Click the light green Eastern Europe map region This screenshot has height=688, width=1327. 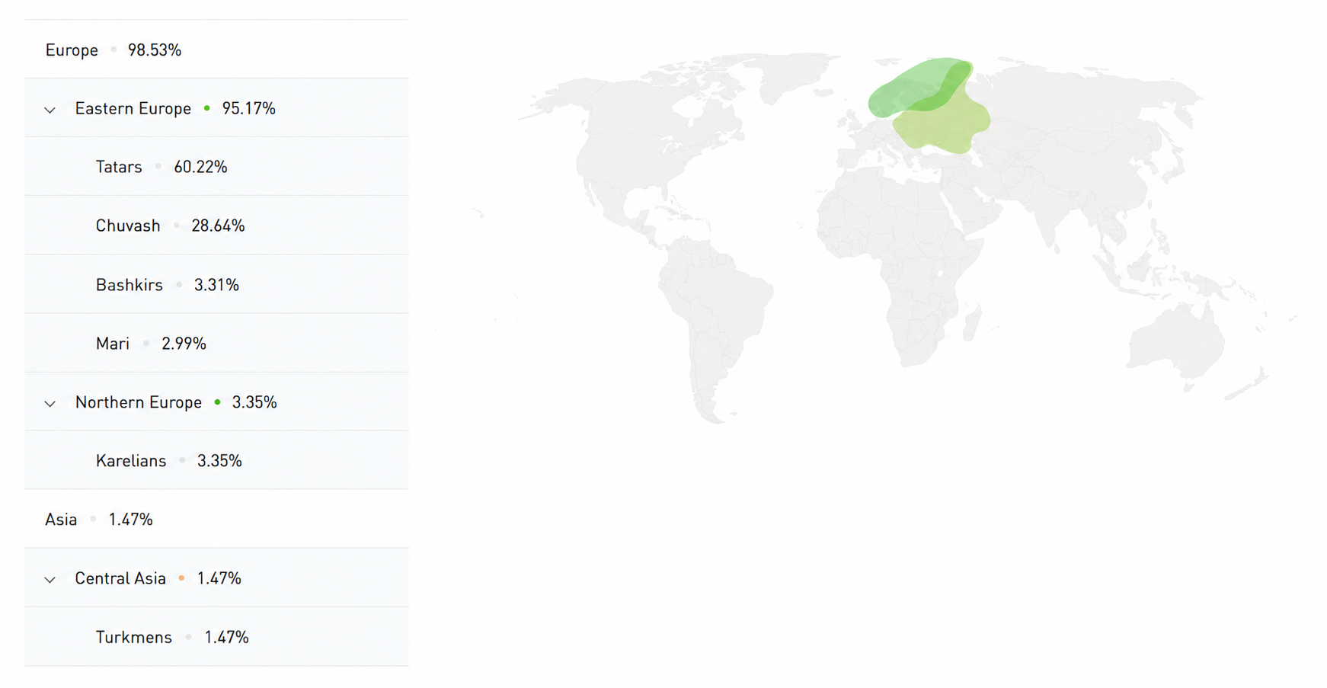943,126
